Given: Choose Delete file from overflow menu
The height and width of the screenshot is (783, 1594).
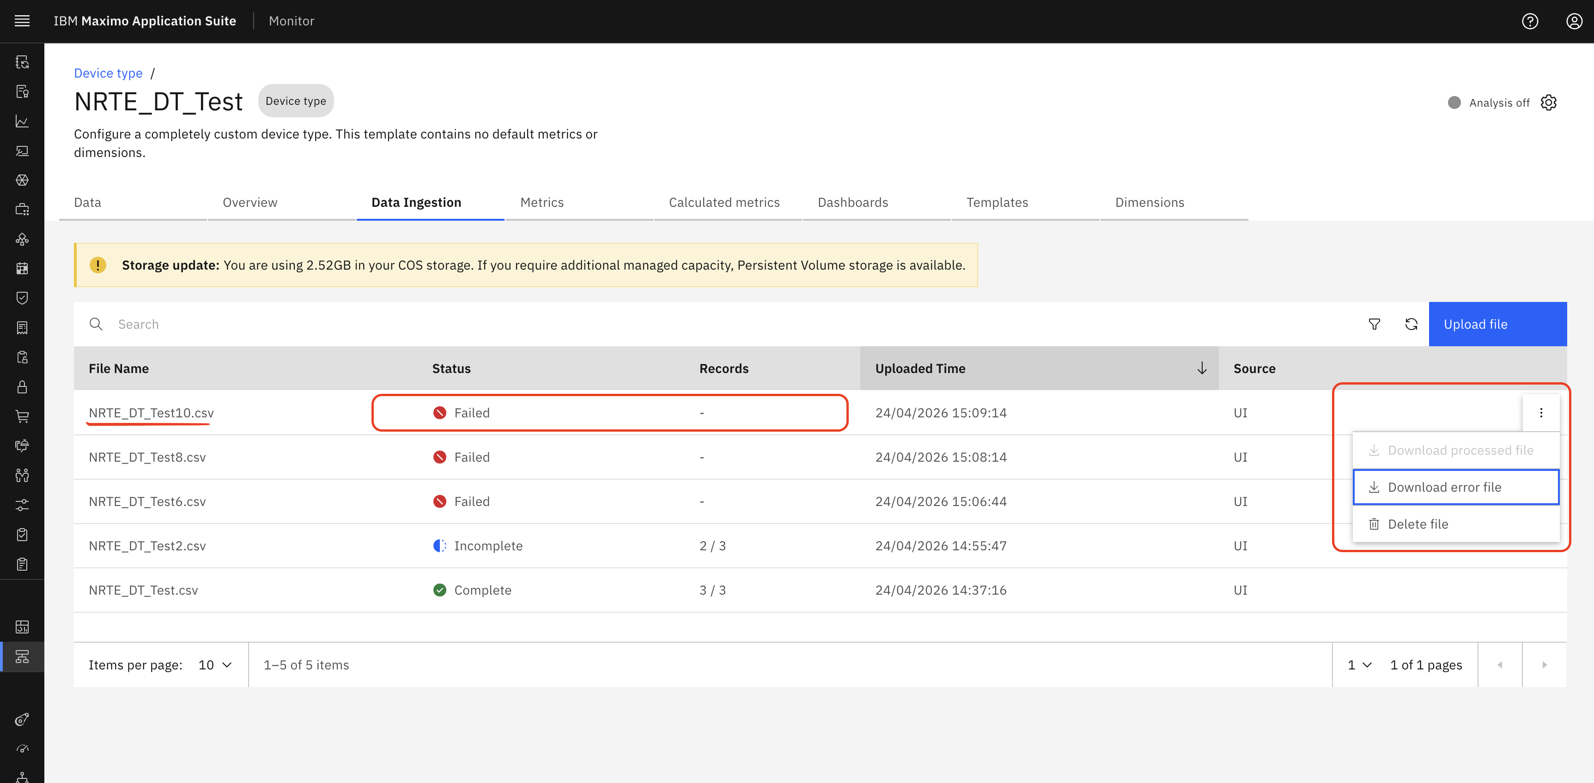Looking at the screenshot, I should pyautogui.click(x=1455, y=524).
